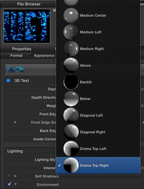Click the Back Edge parameter label
This screenshot has height=189, width=144.
[48, 131]
